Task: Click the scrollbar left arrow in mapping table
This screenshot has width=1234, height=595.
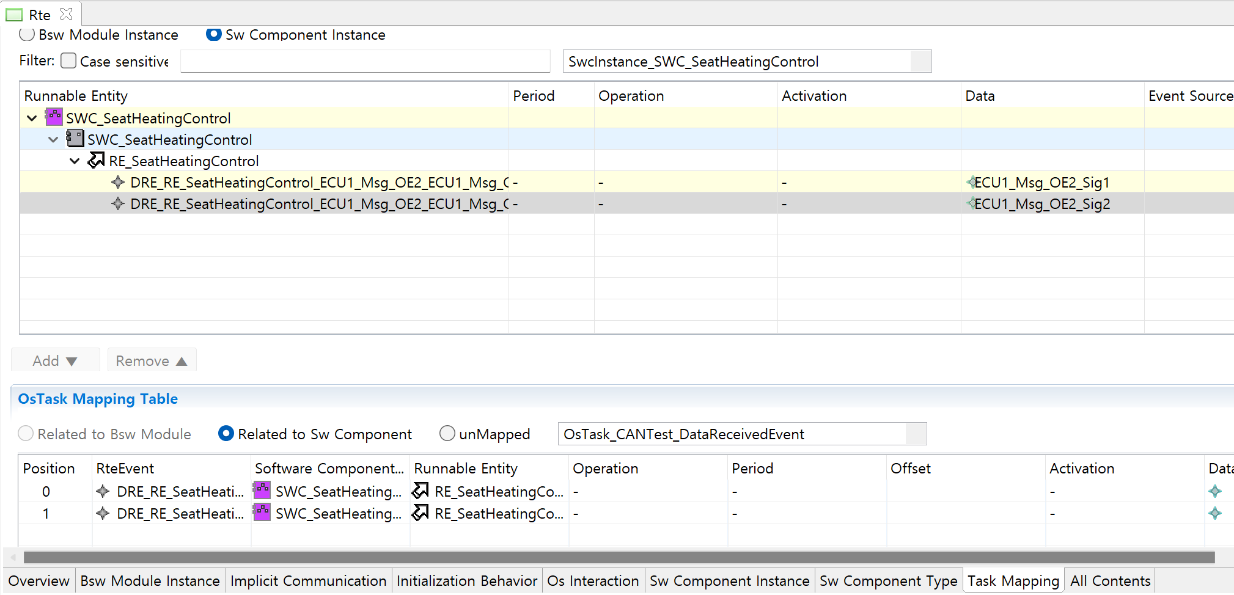Action: click(13, 557)
